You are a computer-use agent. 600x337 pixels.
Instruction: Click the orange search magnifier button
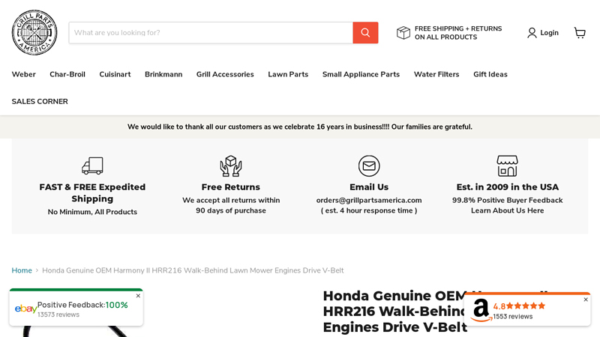365,32
